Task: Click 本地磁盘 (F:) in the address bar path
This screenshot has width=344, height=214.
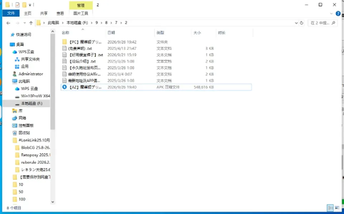Action: pyautogui.click(x=77, y=23)
